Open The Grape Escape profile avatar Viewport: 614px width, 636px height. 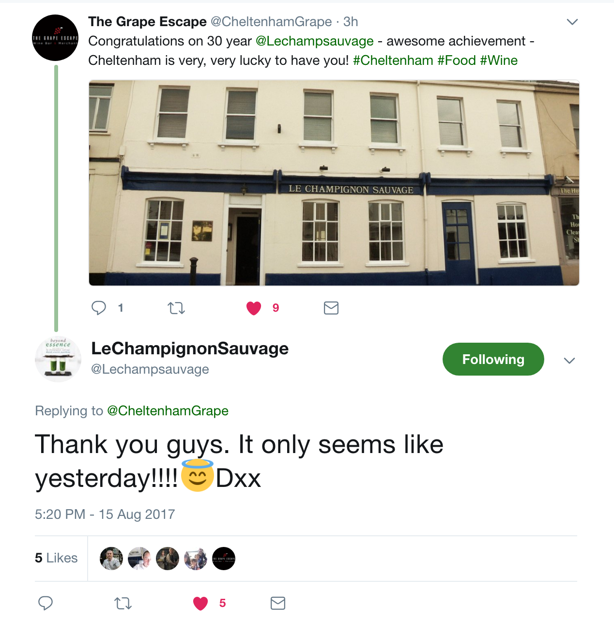click(55, 38)
